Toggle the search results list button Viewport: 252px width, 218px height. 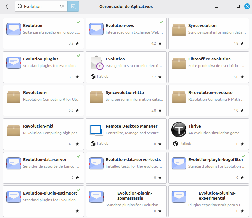pyautogui.click(x=73, y=6)
